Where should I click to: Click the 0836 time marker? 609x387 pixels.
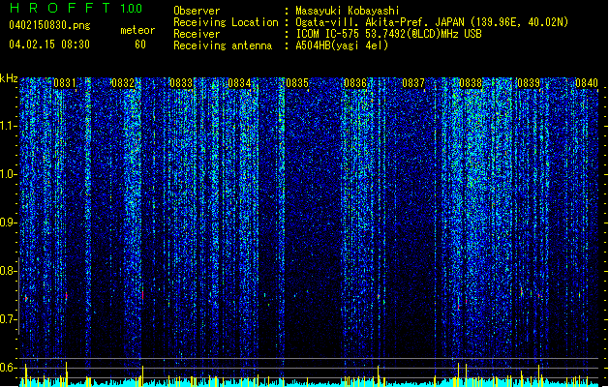[355, 83]
